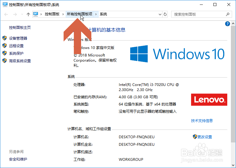
Task: Click the shield icon beside 系统保护
Action: tap(5, 53)
